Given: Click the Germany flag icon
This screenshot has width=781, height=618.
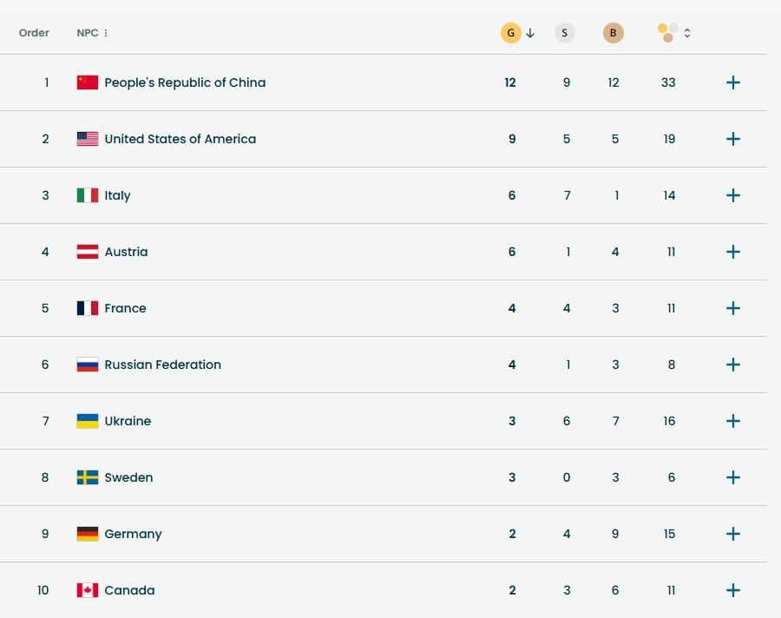Looking at the screenshot, I should 88,534.
